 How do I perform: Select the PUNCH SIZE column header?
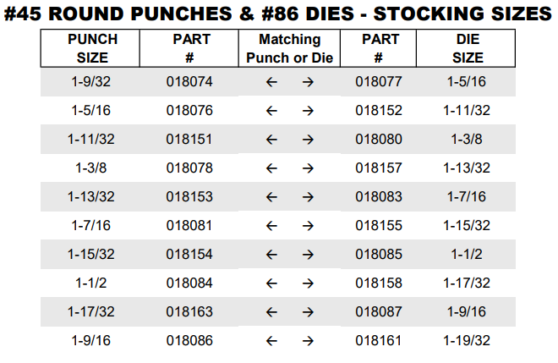pyautogui.click(x=92, y=48)
